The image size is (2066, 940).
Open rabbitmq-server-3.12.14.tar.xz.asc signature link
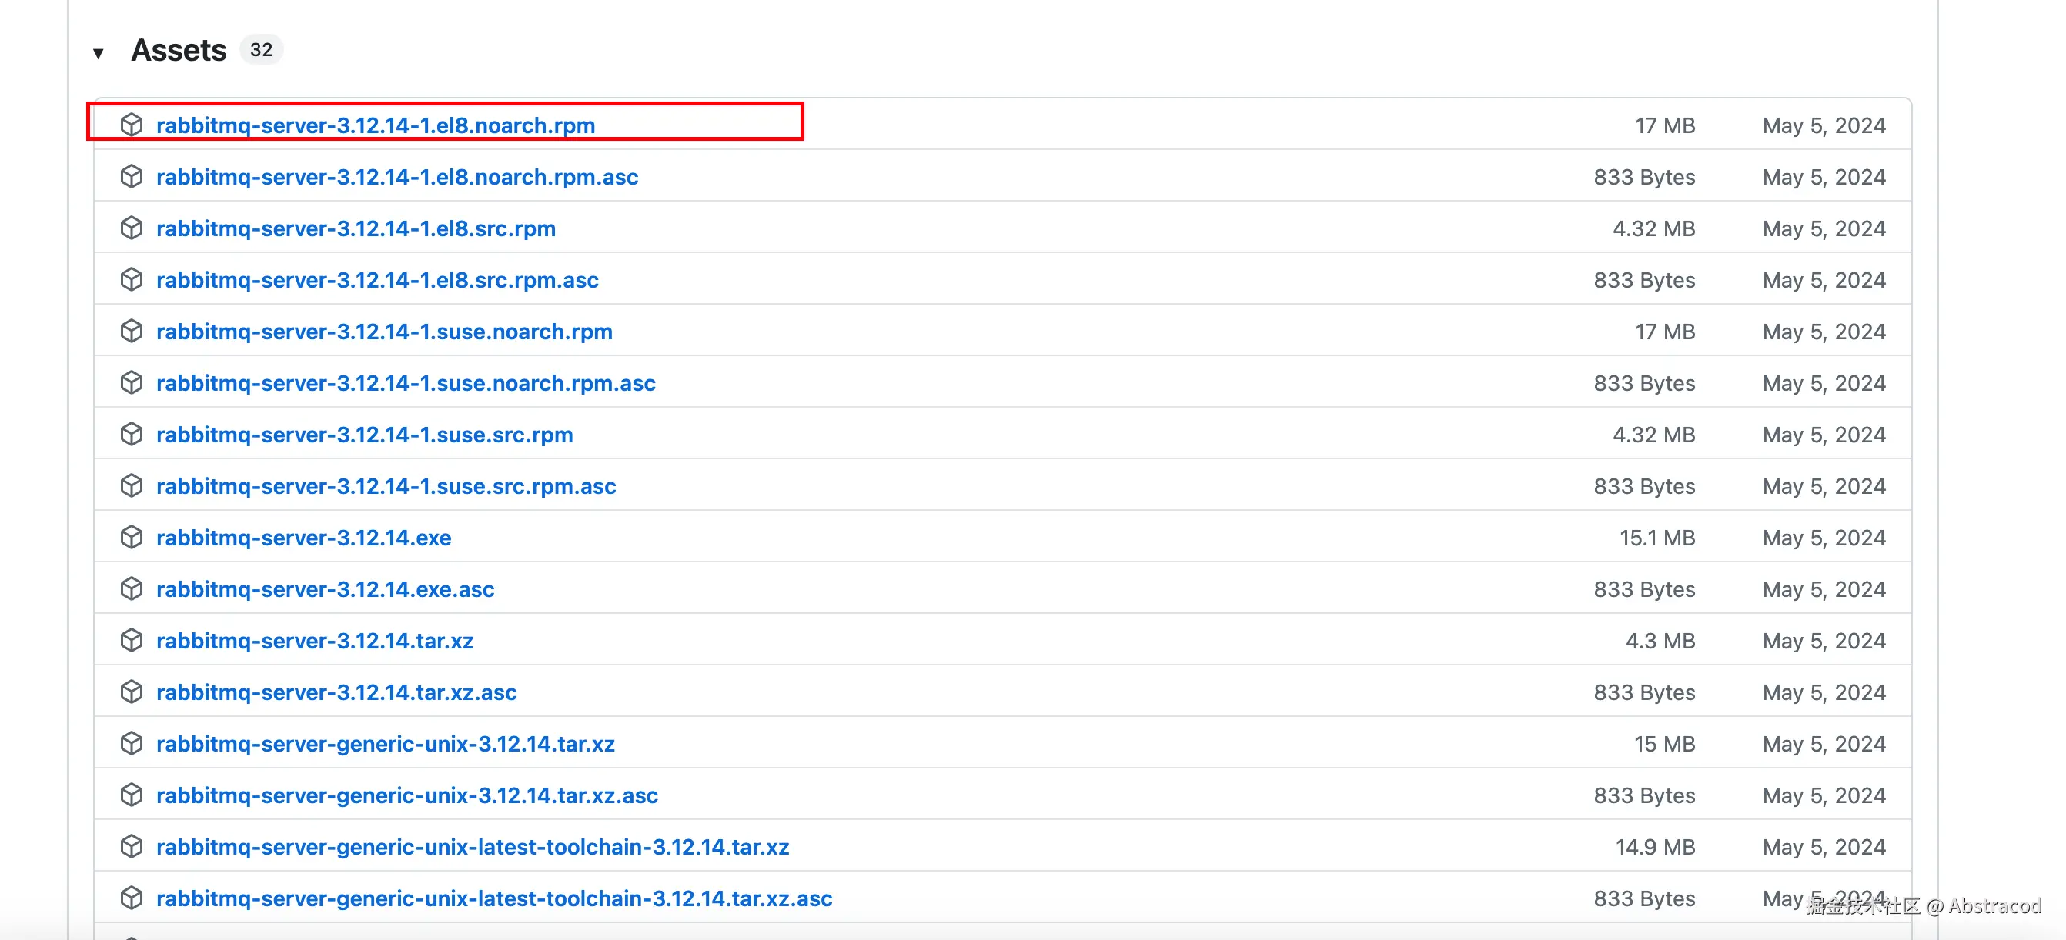click(x=337, y=692)
